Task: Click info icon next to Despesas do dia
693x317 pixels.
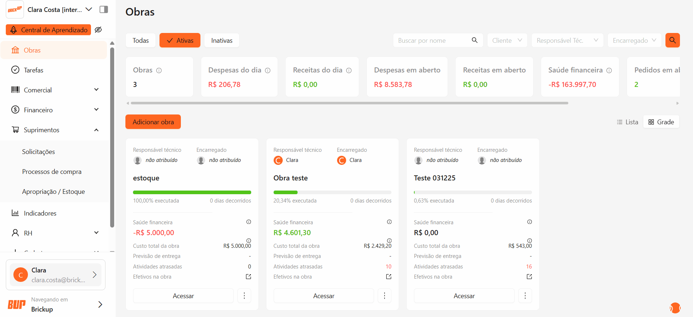Action: [267, 70]
